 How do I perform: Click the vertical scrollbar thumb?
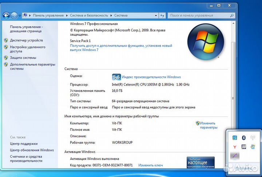233,98
